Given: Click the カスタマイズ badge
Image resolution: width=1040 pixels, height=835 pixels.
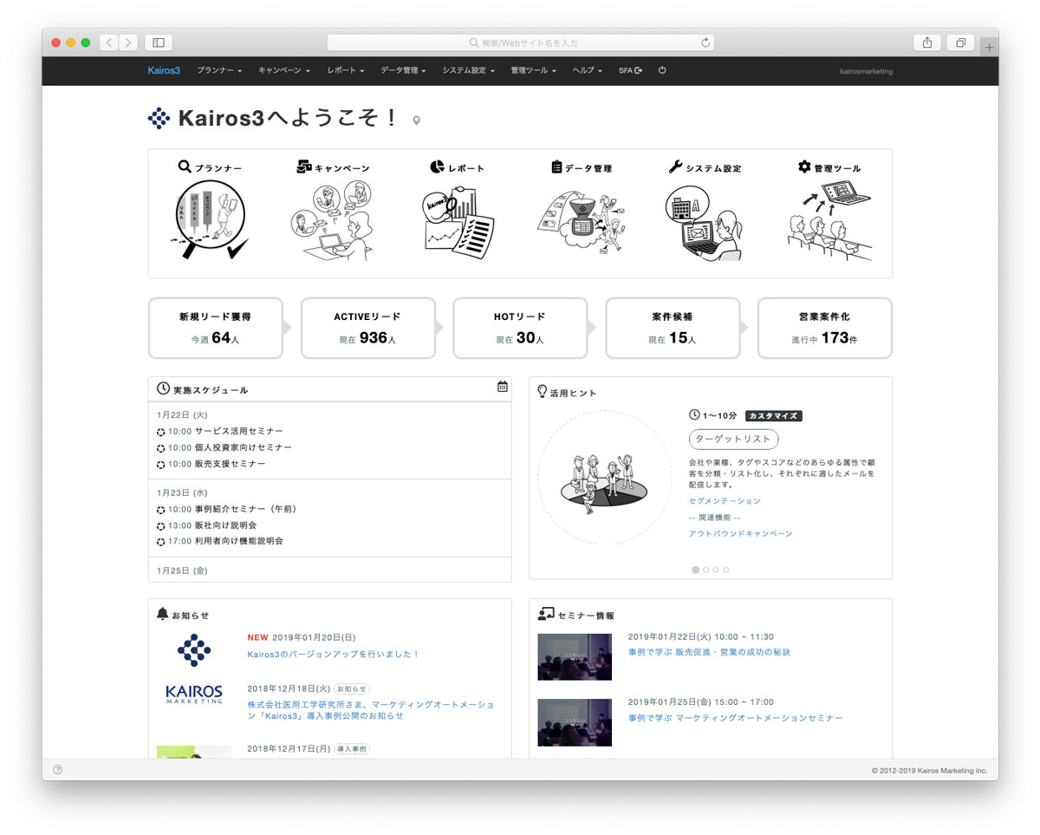Looking at the screenshot, I should (773, 416).
